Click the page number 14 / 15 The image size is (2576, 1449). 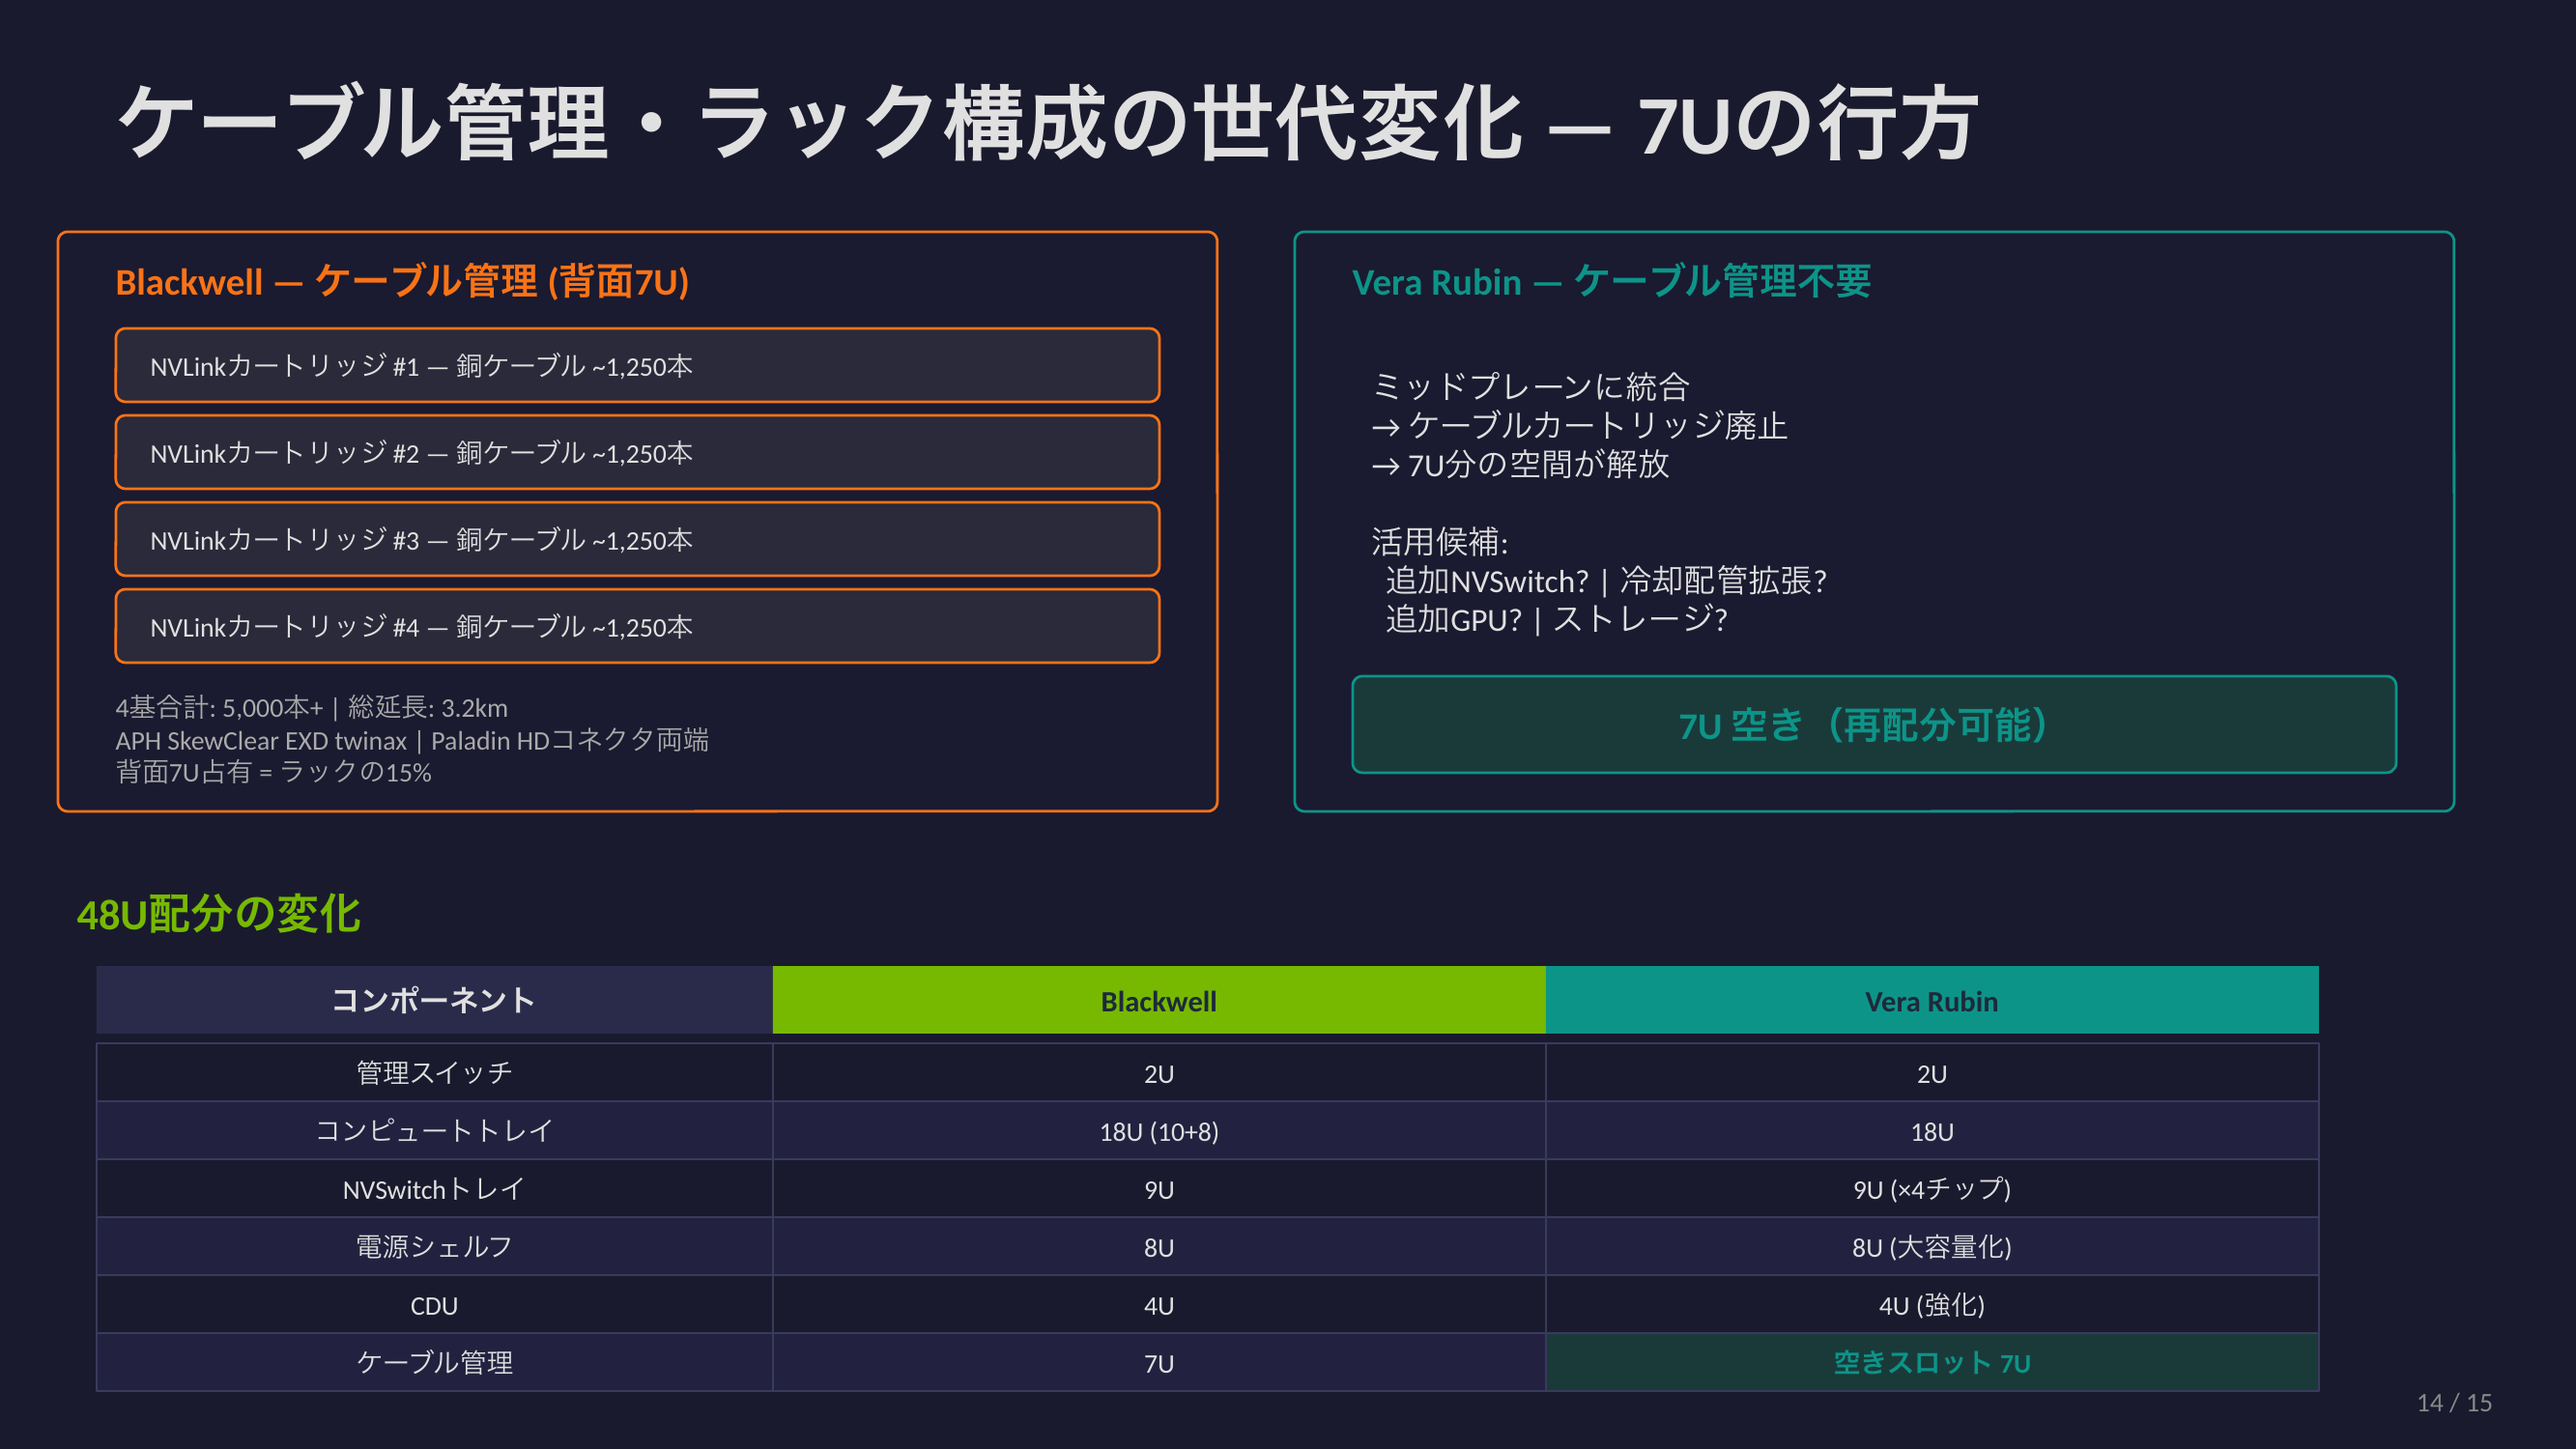2453,1402
